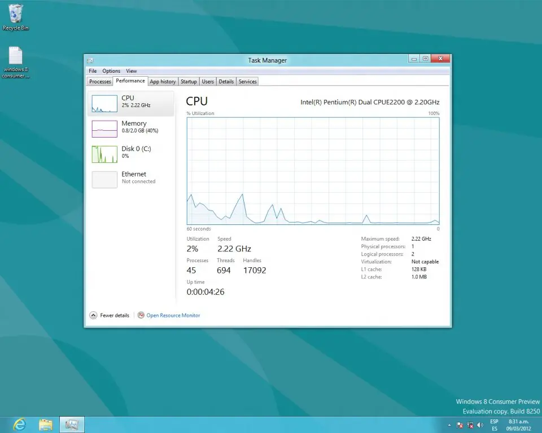Click the Virtualization Not capable value
The image size is (542, 433).
(425, 262)
